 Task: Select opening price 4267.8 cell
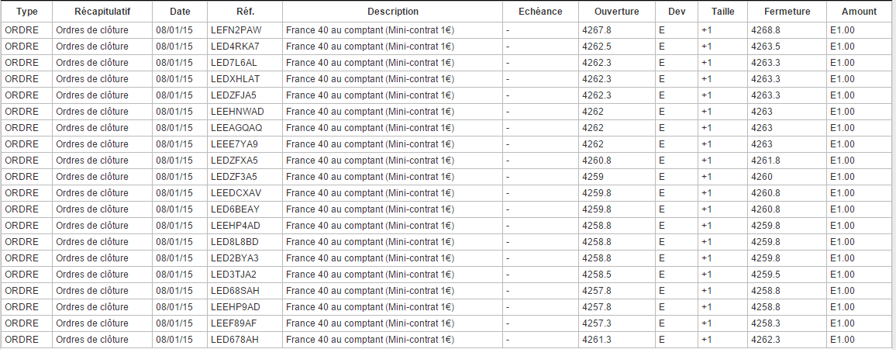pyautogui.click(x=596, y=30)
